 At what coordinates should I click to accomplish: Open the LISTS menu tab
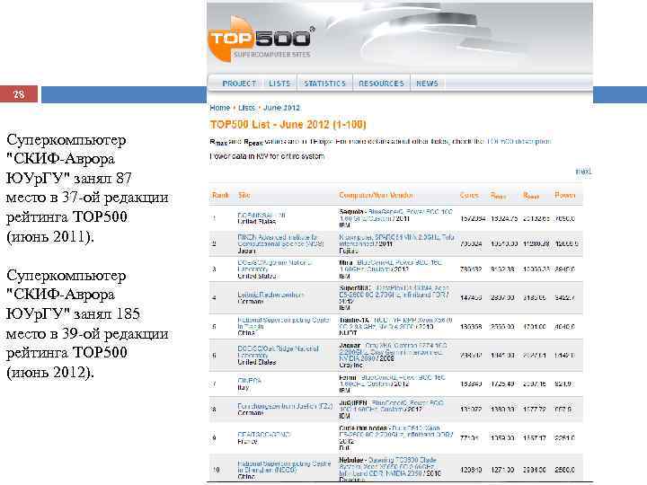279,84
